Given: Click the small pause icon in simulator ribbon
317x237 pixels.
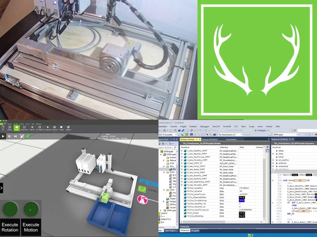Looking at the screenshot, I should coord(54,128).
